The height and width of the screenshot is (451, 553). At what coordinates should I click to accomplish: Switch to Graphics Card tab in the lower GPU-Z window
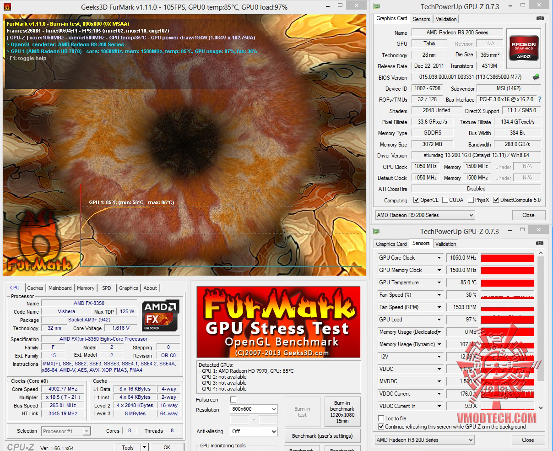391,244
